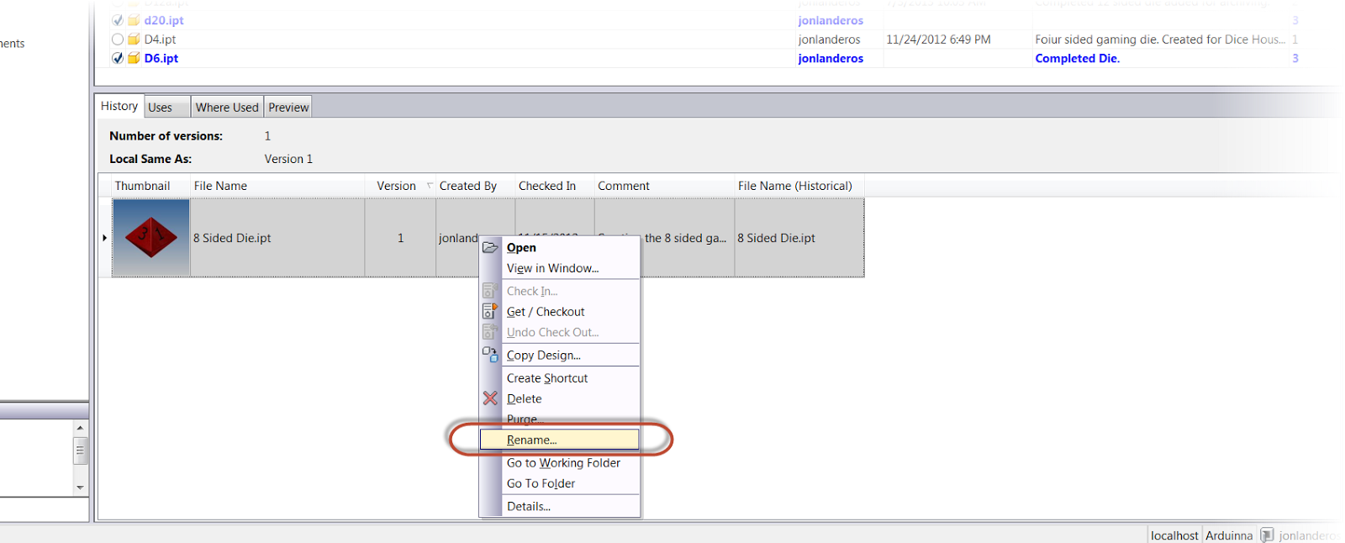Select the D6.ipt file name
The width and height of the screenshot is (1345, 543).
tap(161, 58)
